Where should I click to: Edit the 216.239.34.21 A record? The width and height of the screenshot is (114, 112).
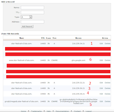point(101,44)
